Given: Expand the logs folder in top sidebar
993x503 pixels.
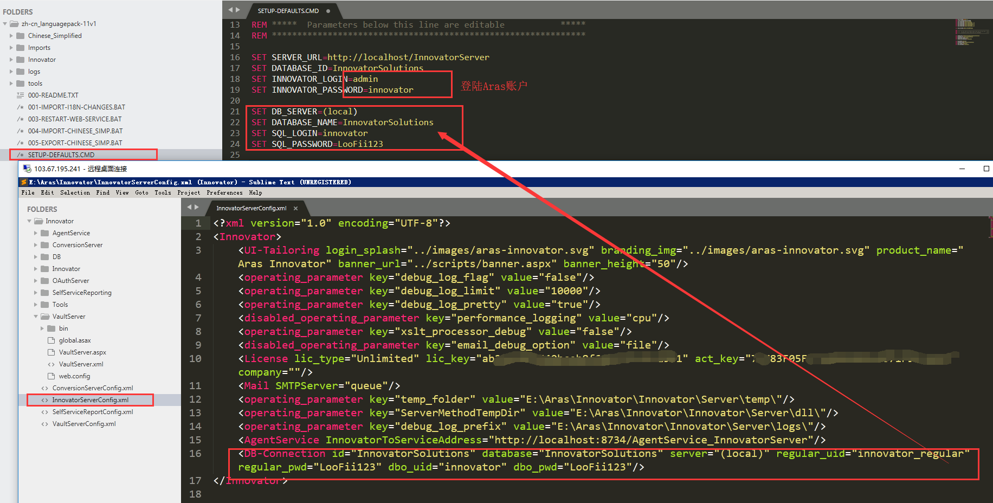Looking at the screenshot, I should [11, 72].
